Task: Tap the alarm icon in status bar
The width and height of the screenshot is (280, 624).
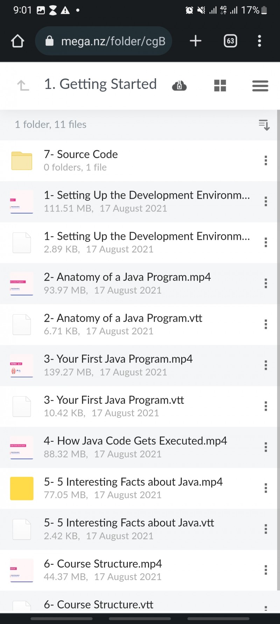Action: click(189, 10)
